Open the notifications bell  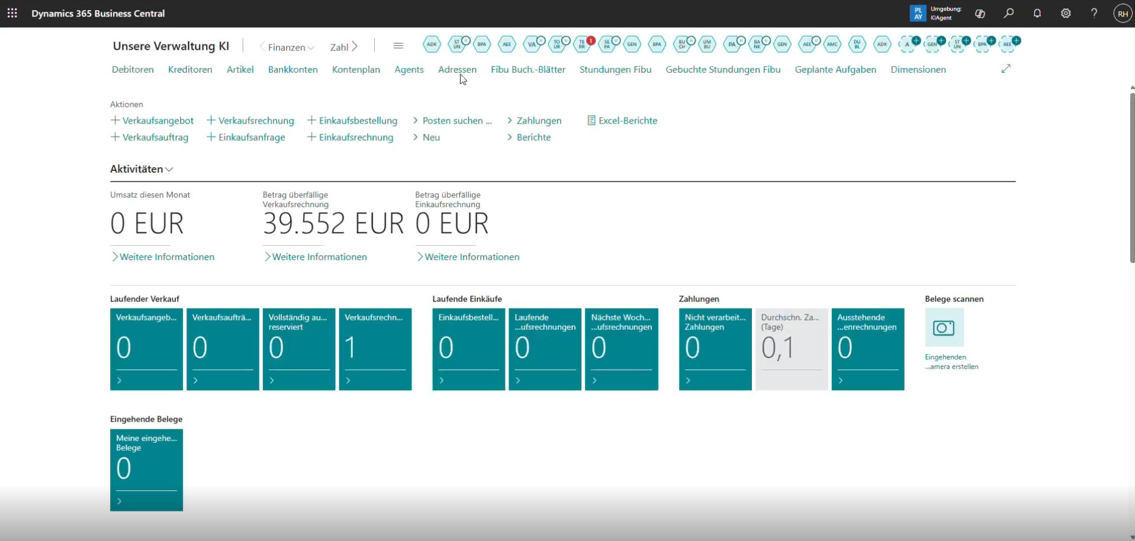tap(1037, 13)
